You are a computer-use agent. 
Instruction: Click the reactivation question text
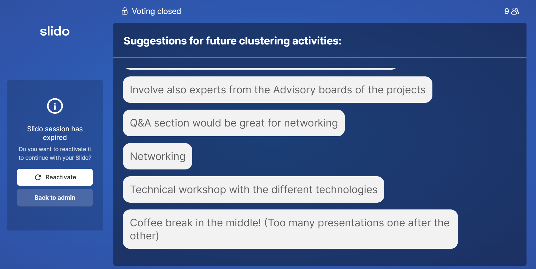(55, 153)
